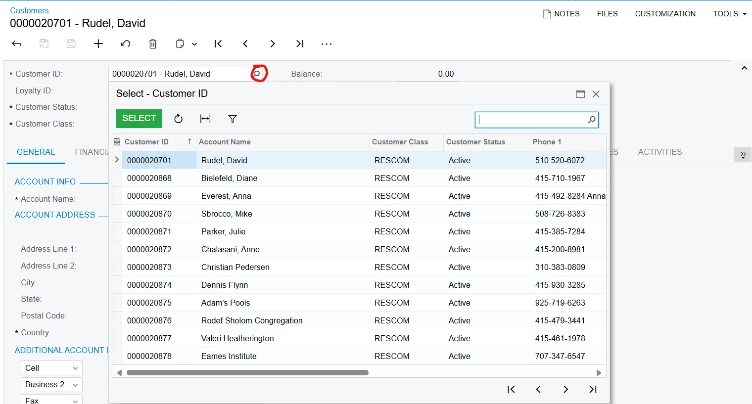
Task: Sort by Phone 1 column header
Action: [568, 142]
